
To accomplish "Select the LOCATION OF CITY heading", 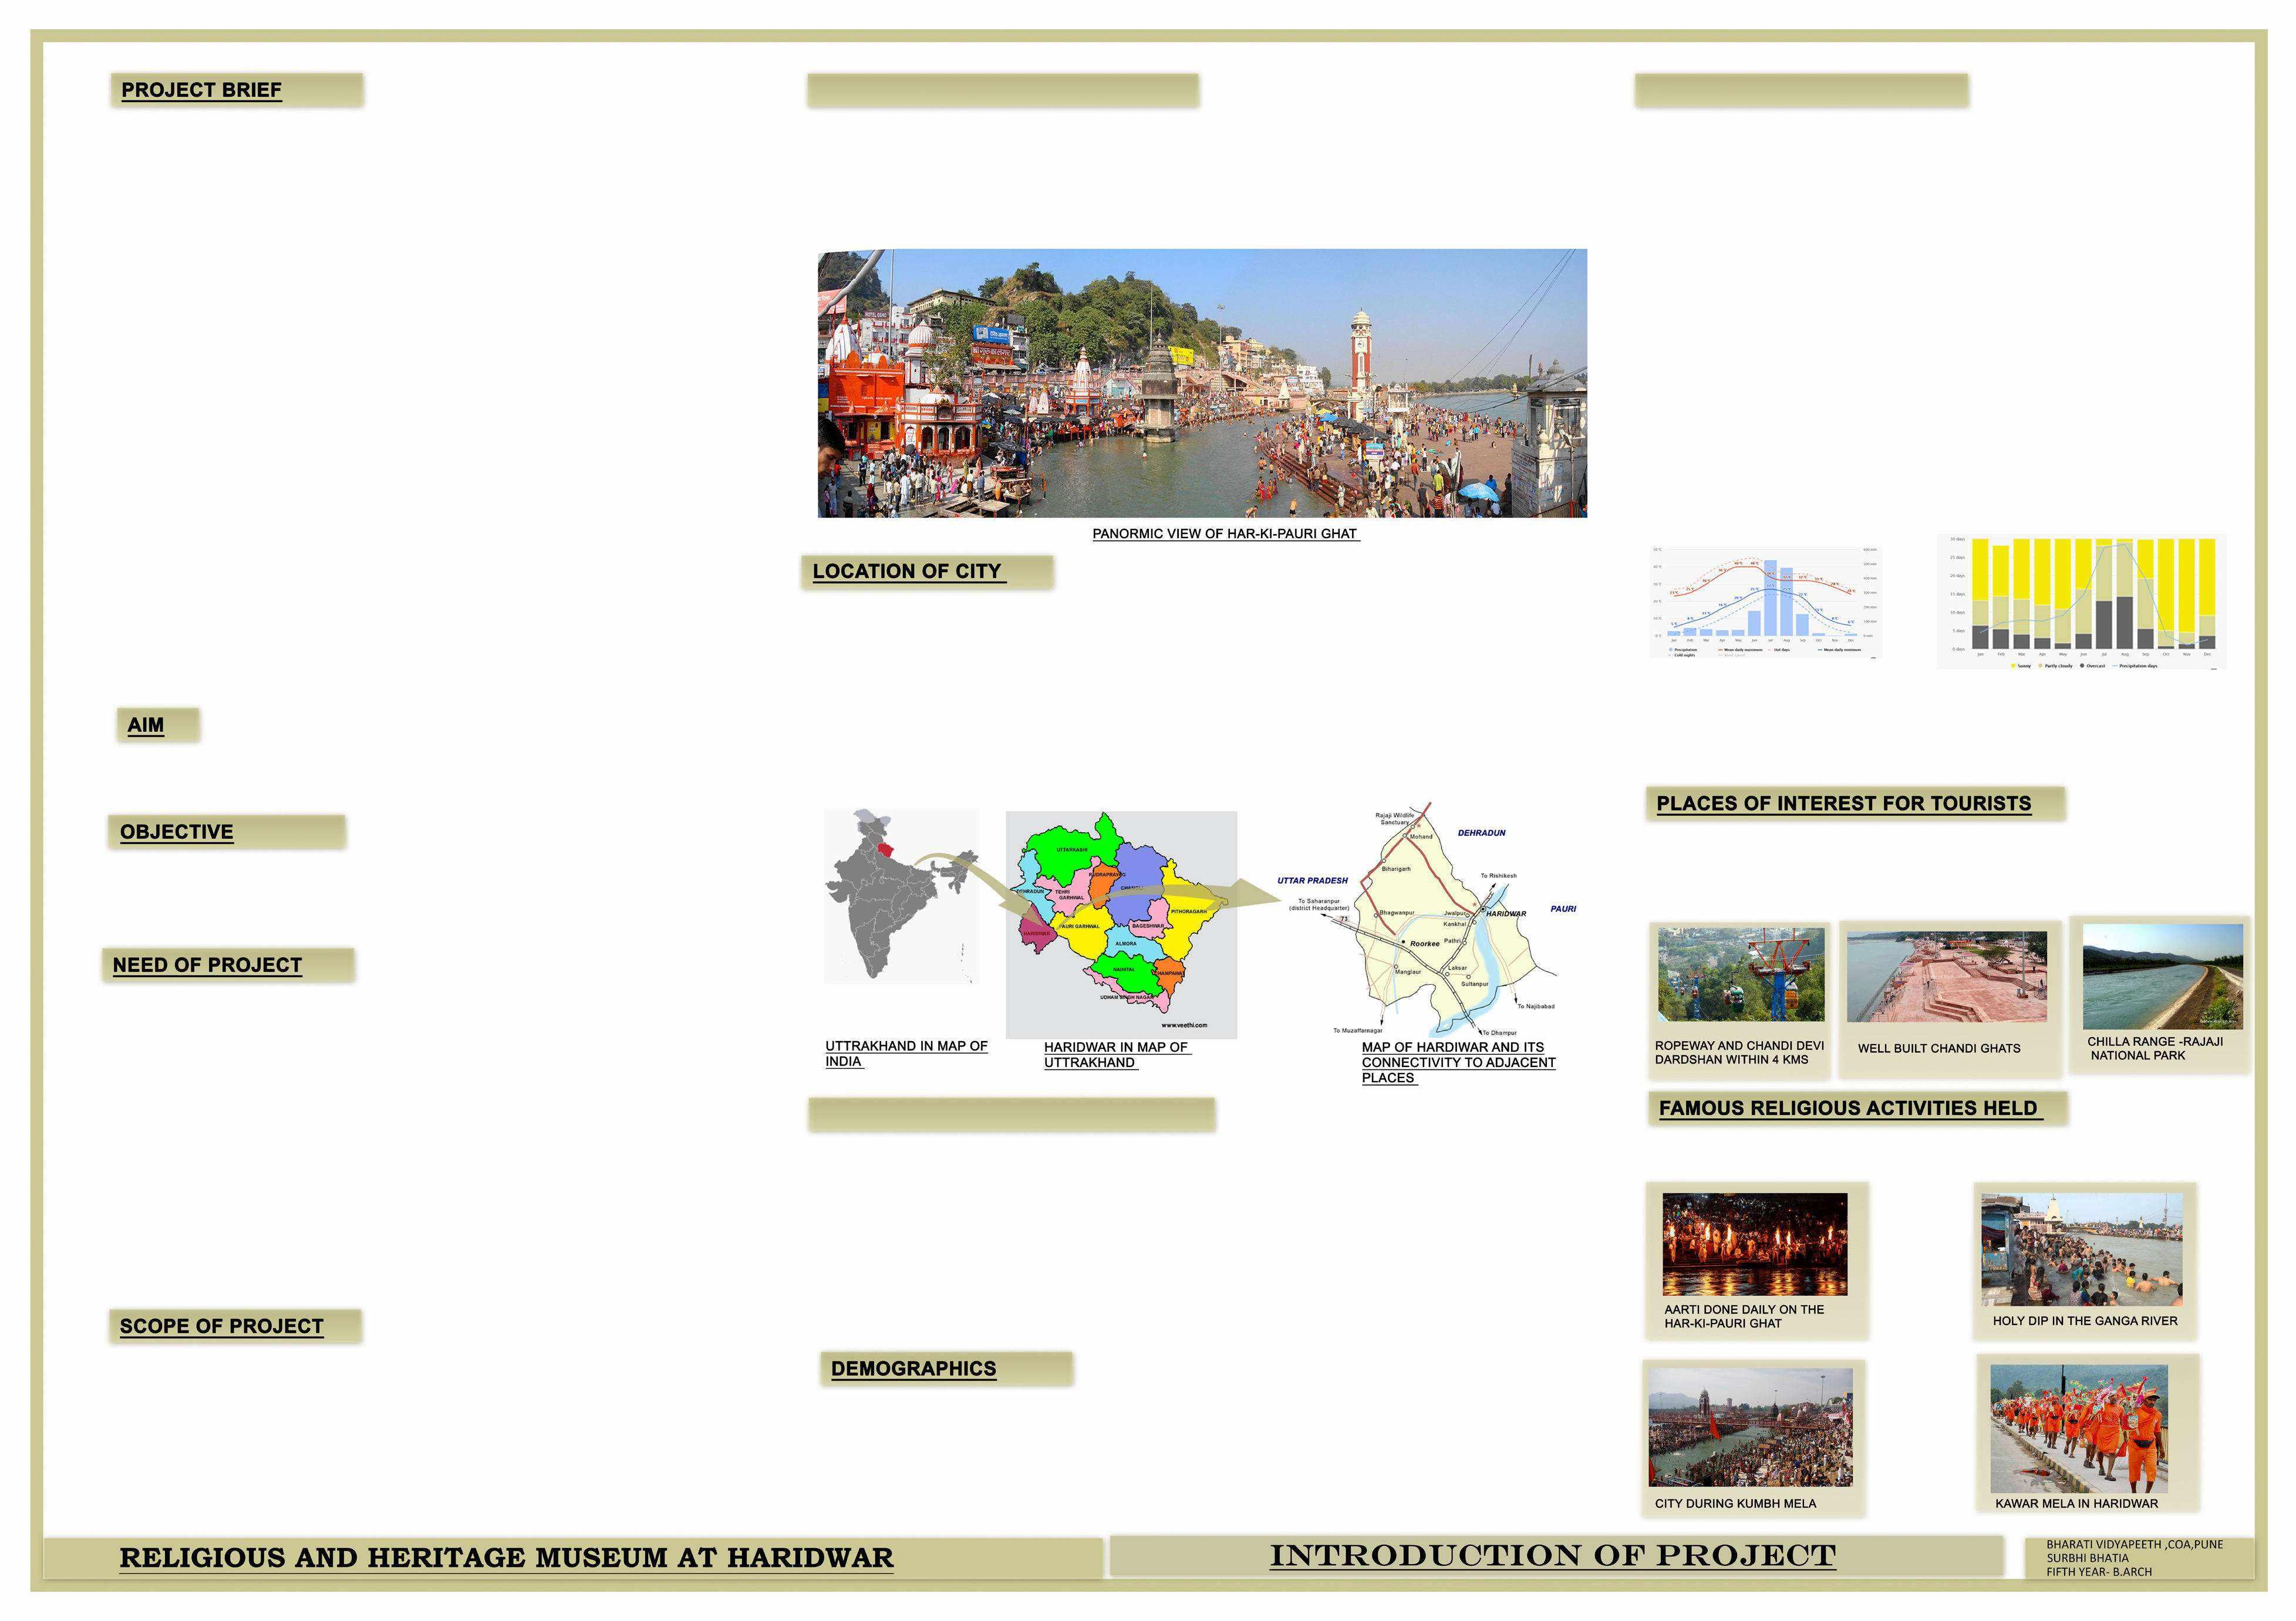I will tap(906, 571).
